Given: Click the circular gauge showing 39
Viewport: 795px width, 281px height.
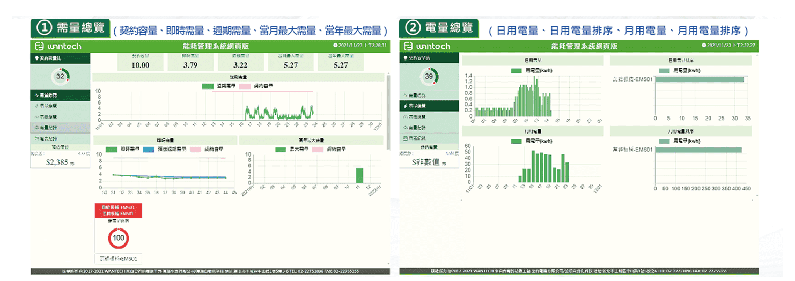Looking at the screenshot, I should pyautogui.click(x=429, y=77).
